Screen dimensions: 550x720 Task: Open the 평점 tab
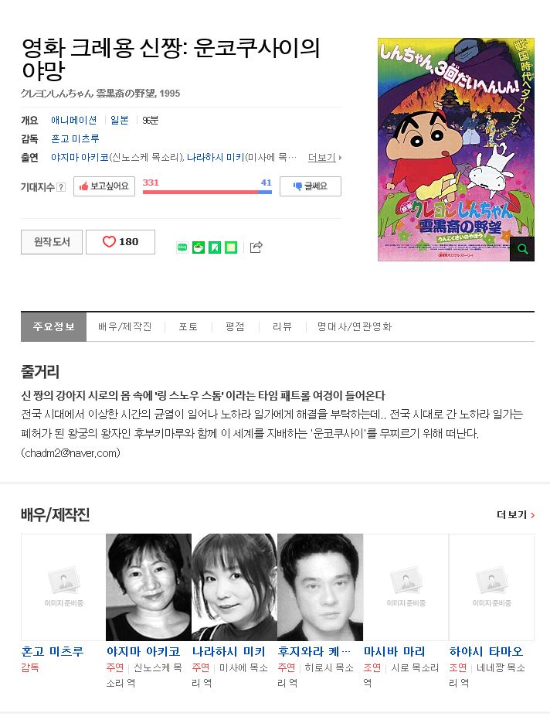pyautogui.click(x=235, y=326)
